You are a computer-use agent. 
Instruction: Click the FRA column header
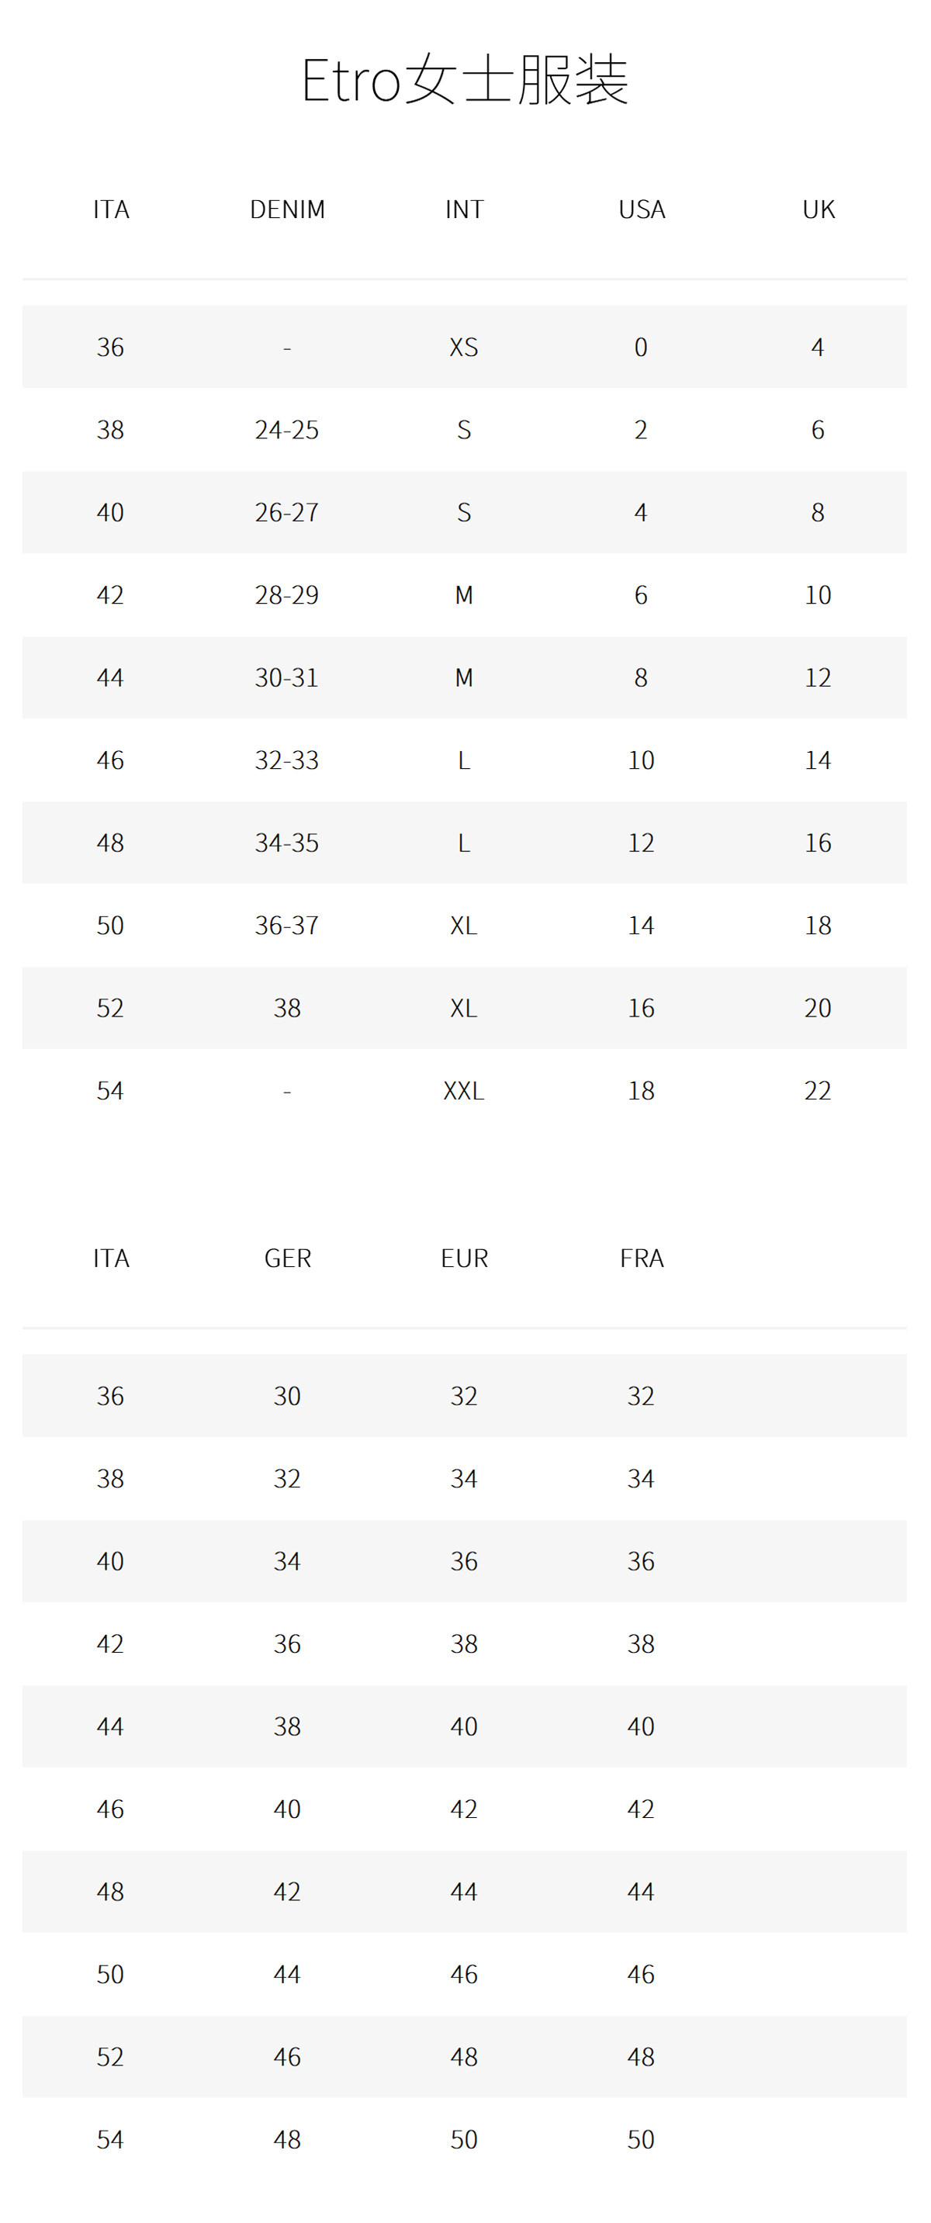pos(641,1259)
